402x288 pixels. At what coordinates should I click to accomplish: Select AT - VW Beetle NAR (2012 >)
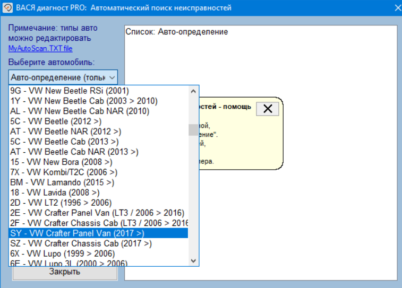(x=98, y=132)
